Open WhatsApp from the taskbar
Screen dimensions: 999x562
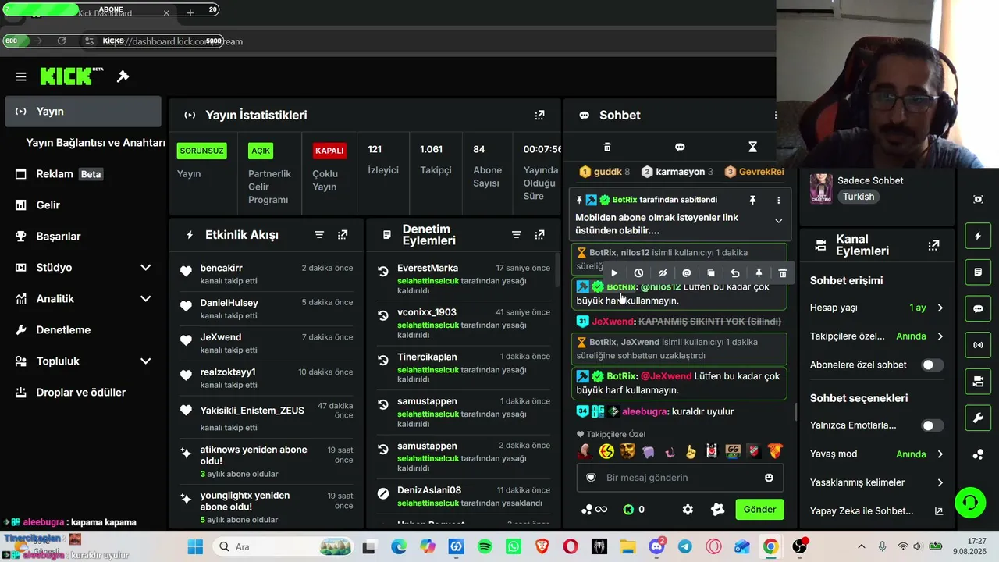pos(513,546)
